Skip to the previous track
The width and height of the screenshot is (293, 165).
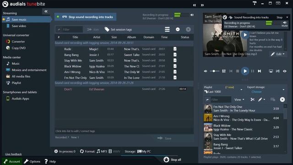(x=231, y=71)
